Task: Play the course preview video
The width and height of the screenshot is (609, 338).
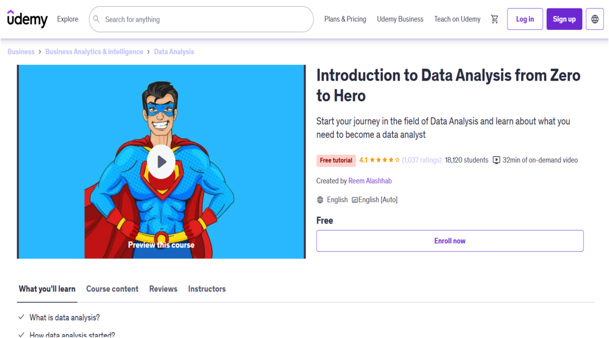Action: pyautogui.click(x=161, y=162)
